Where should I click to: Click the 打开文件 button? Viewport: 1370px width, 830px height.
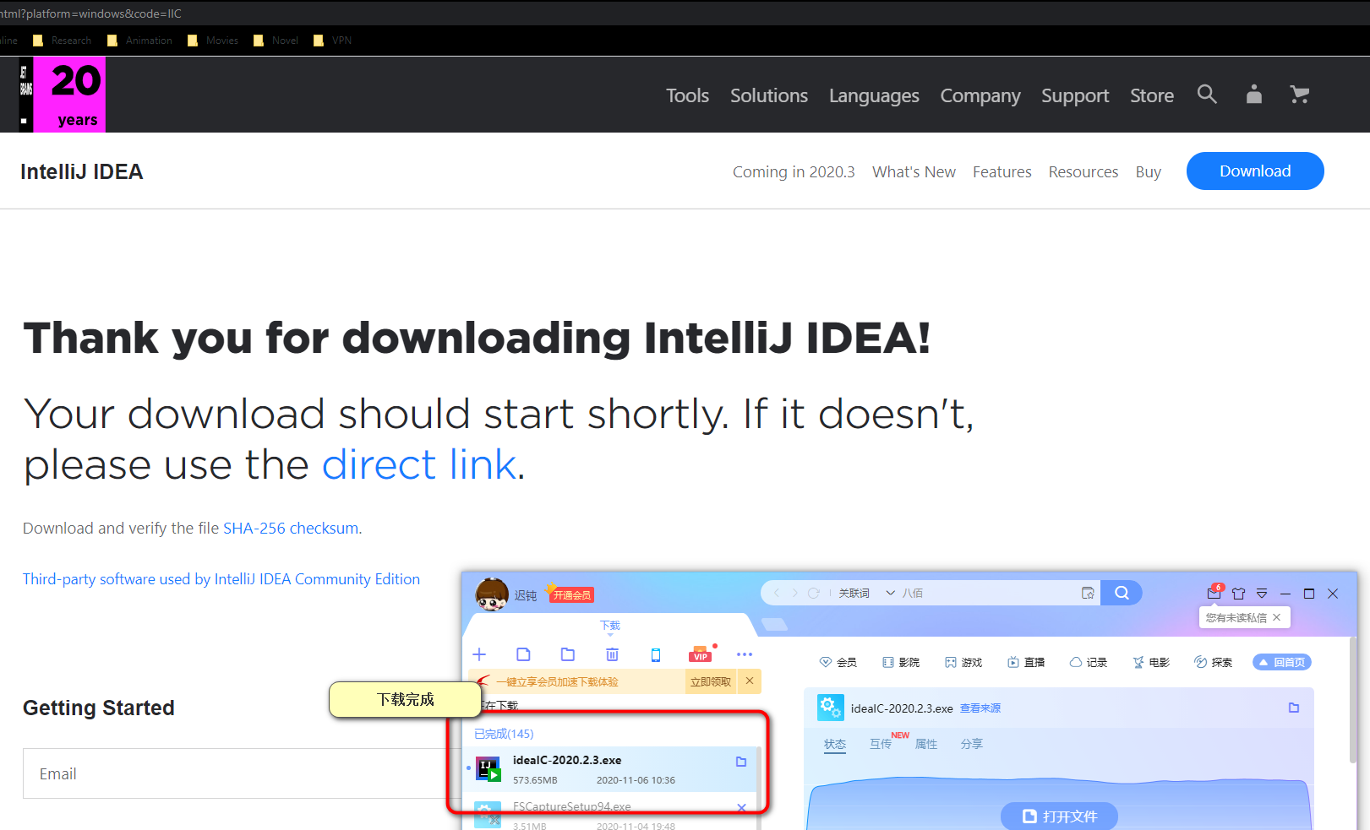(x=1059, y=816)
